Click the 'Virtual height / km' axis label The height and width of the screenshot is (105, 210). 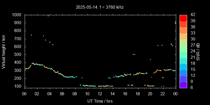pos(4,51)
